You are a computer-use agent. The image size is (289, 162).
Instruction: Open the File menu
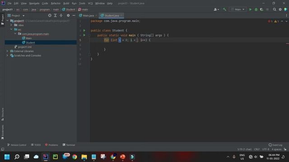click(x=9, y=3)
